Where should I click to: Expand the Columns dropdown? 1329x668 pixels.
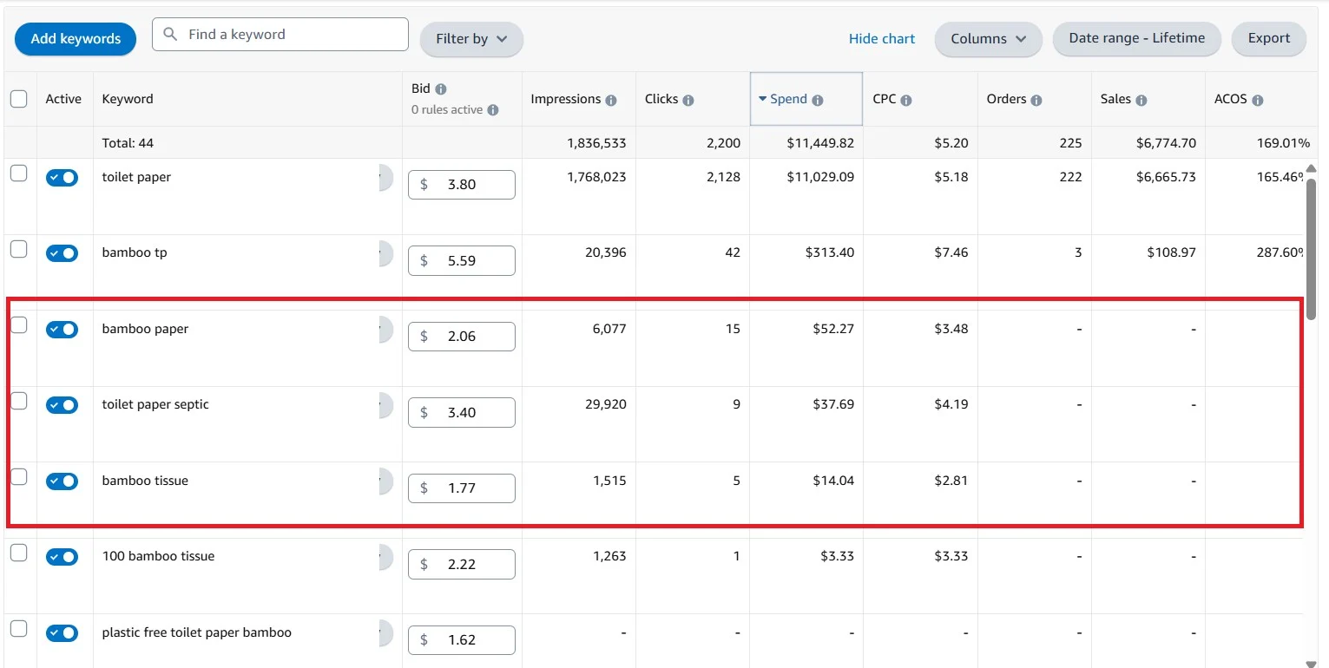coord(988,39)
